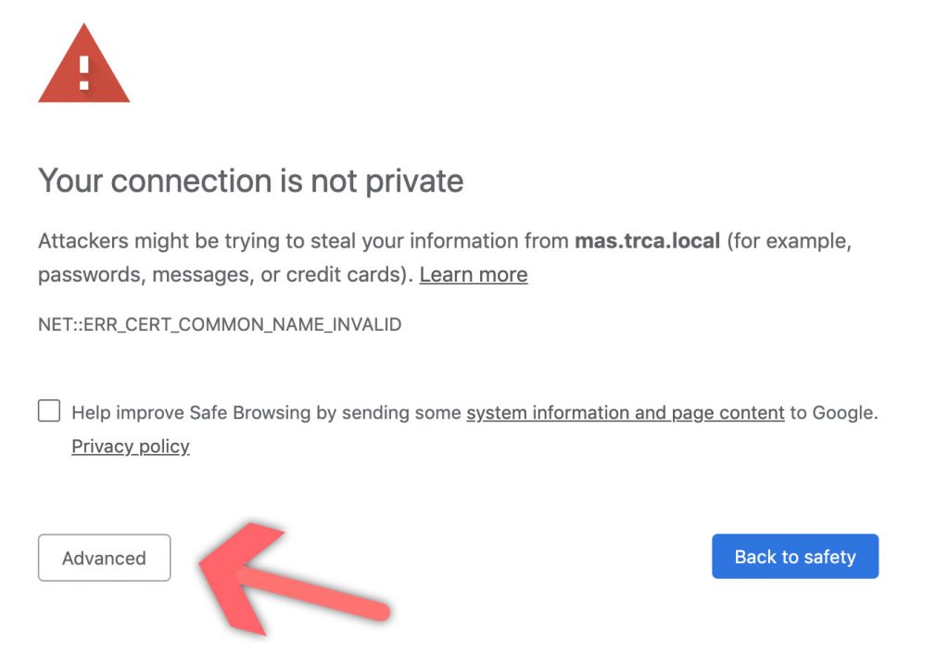
Task: Open the Privacy policy link
Action: coord(130,447)
